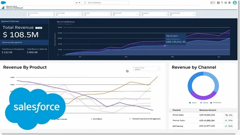
Task: Click the USD 52,654,516 amount
Action: point(207,115)
